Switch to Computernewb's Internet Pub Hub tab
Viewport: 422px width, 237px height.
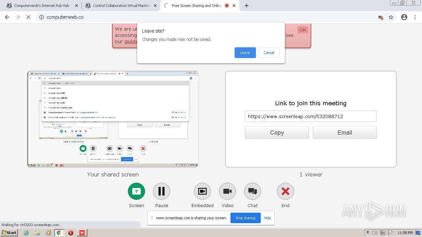pos(42,6)
